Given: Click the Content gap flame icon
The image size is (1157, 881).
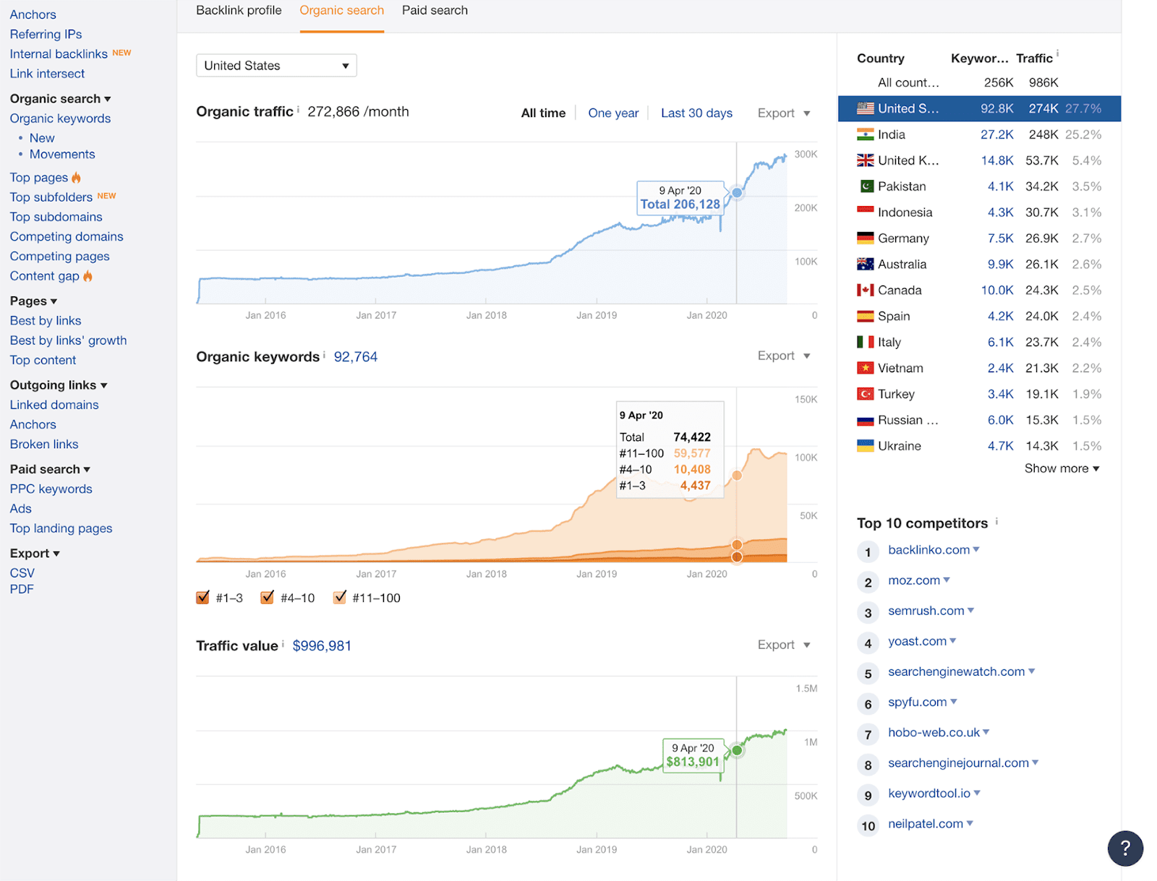Looking at the screenshot, I should coord(88,276).
